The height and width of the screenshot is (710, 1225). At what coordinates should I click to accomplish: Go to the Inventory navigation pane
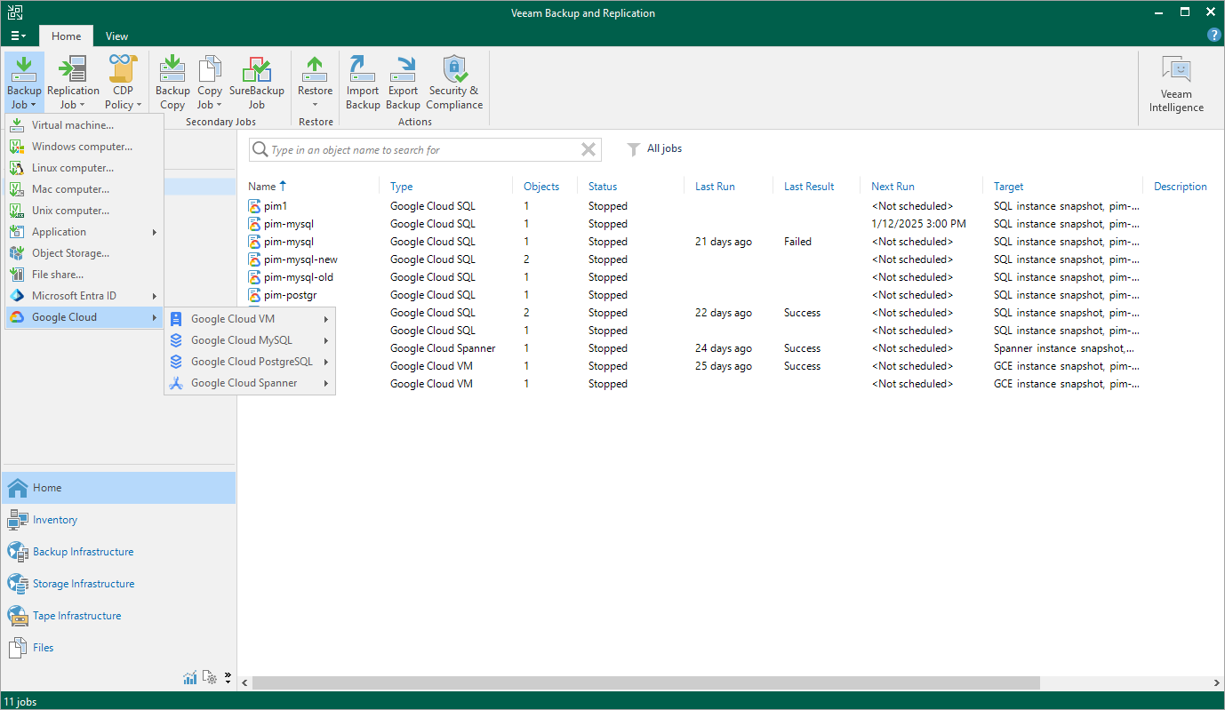click(55, 520)
